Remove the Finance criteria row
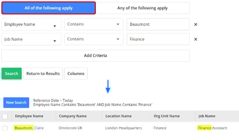This screenshot has height=140, width=239. [196, 39]
